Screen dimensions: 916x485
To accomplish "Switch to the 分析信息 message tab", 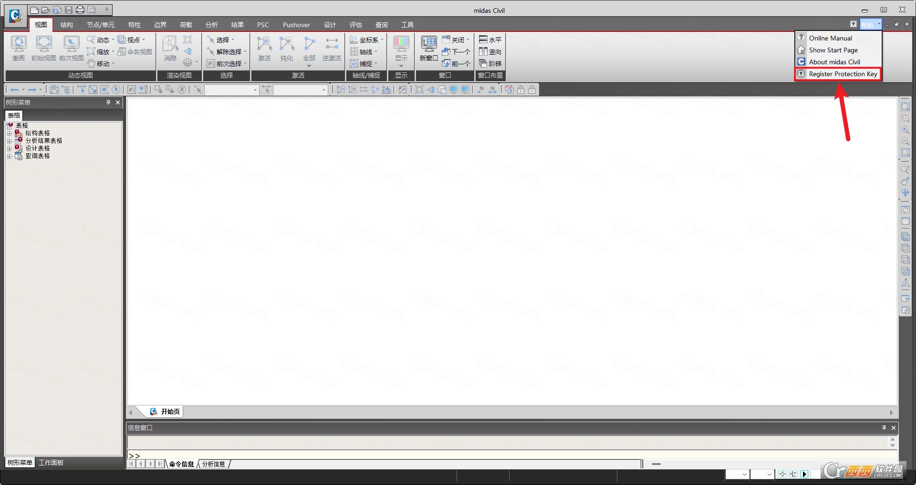I will 213,464.
